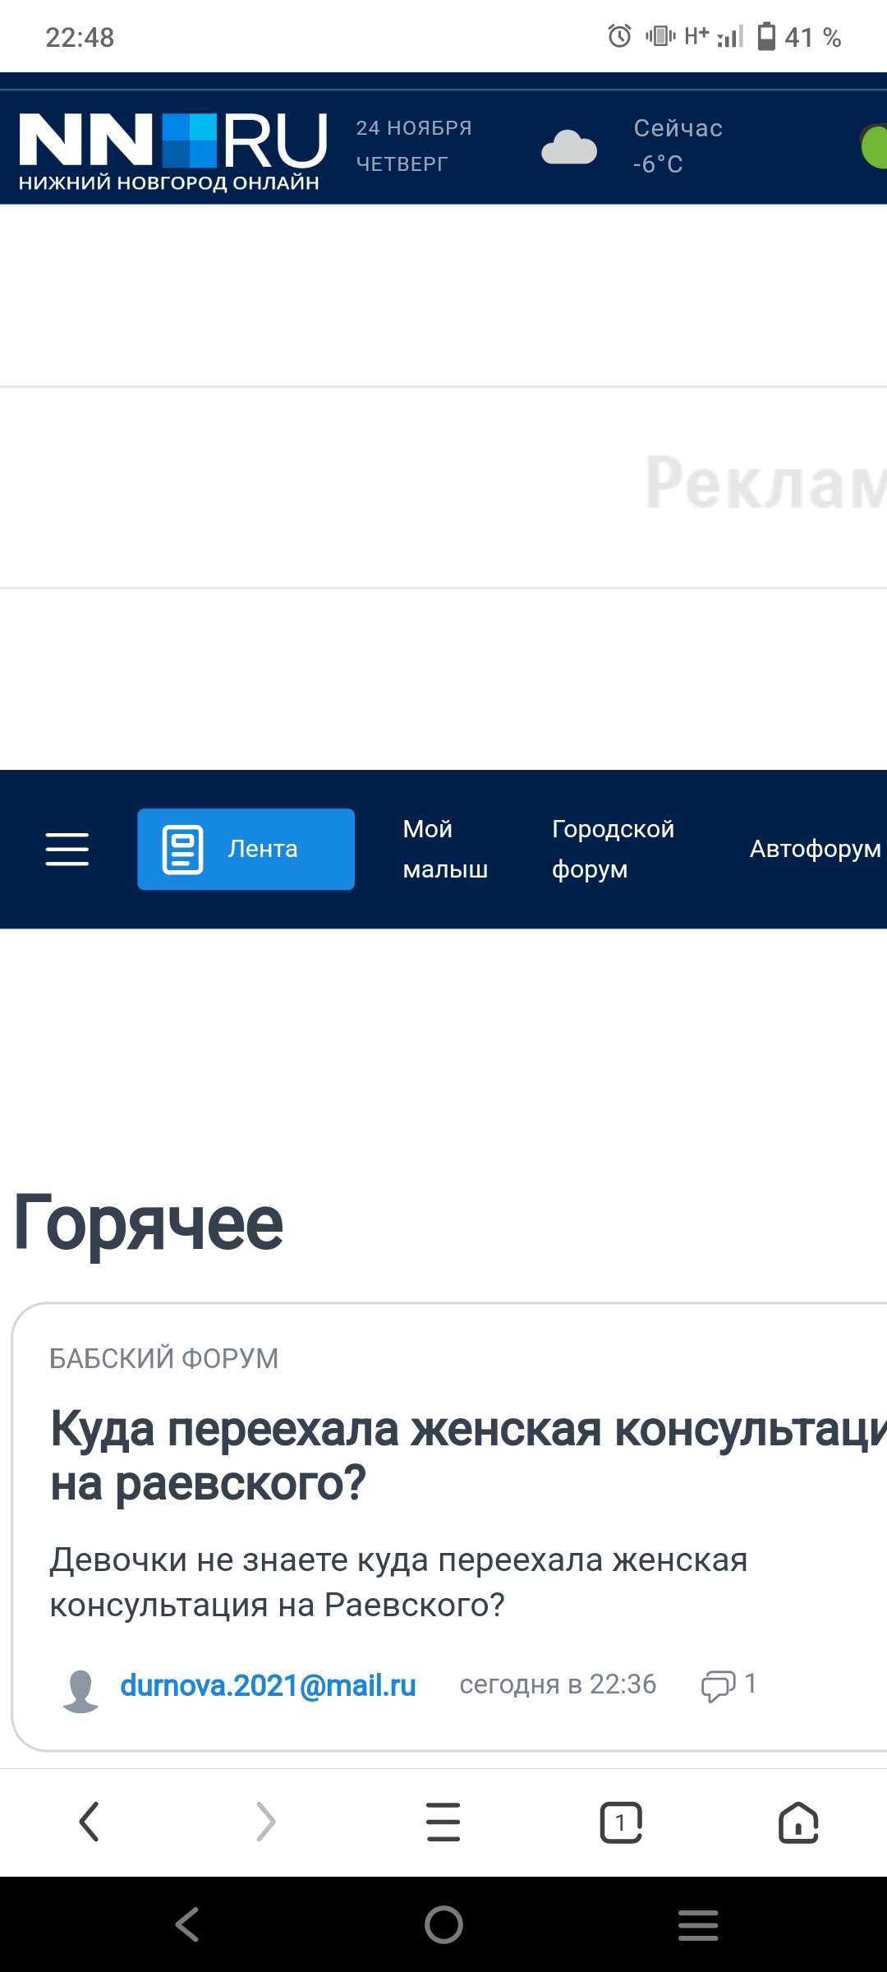Tap the alarm icon in status bar
The width and height of the screenshot is (887, 1972).
[619, 36]
